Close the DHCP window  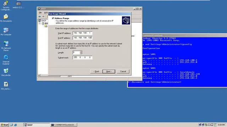[x=140, y=8]
